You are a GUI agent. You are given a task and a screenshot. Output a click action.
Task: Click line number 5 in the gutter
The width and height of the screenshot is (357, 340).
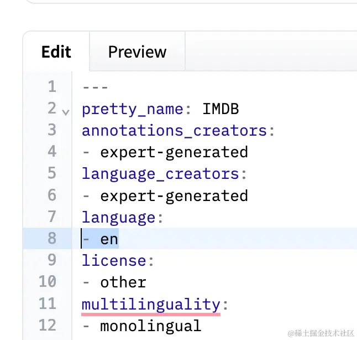coord(52,173)
